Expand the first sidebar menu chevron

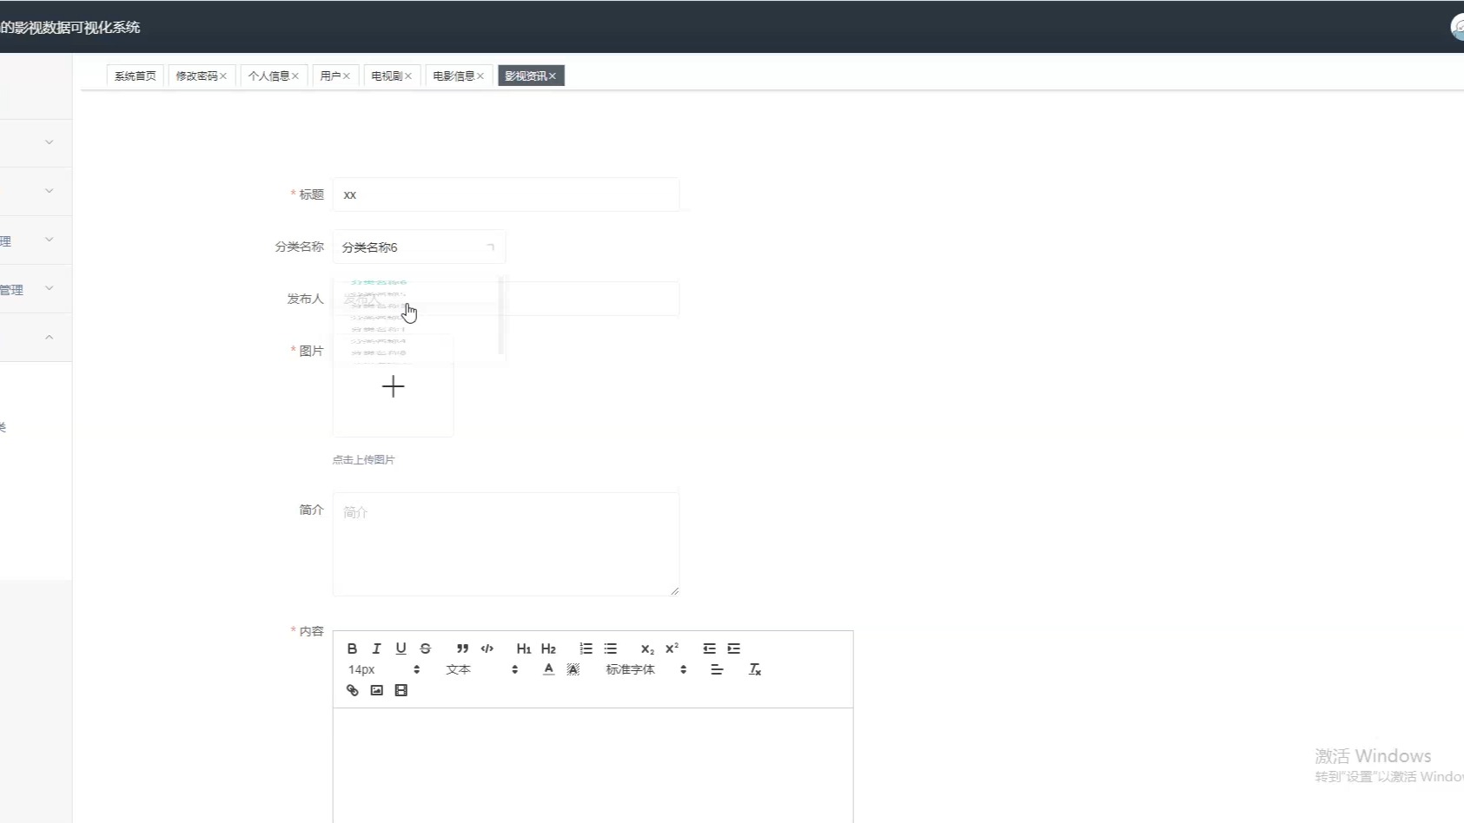pos(50,142)
